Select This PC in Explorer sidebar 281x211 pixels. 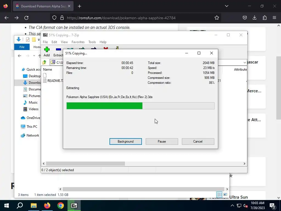(x=29, y=127)
